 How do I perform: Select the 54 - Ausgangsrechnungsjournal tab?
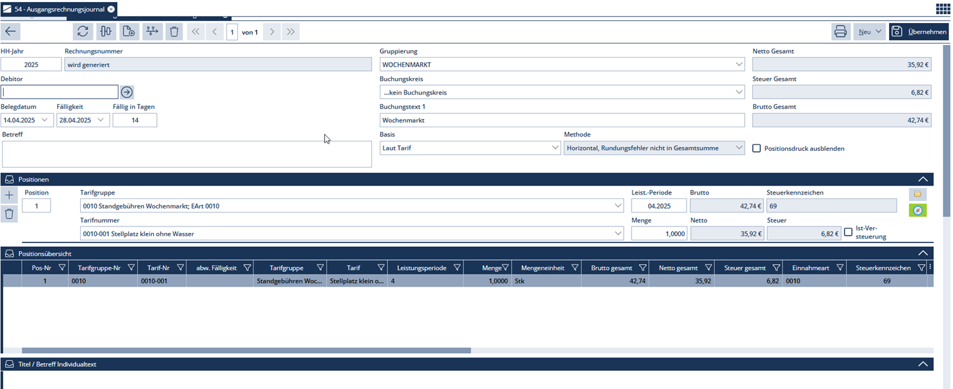tap(59, 9)
